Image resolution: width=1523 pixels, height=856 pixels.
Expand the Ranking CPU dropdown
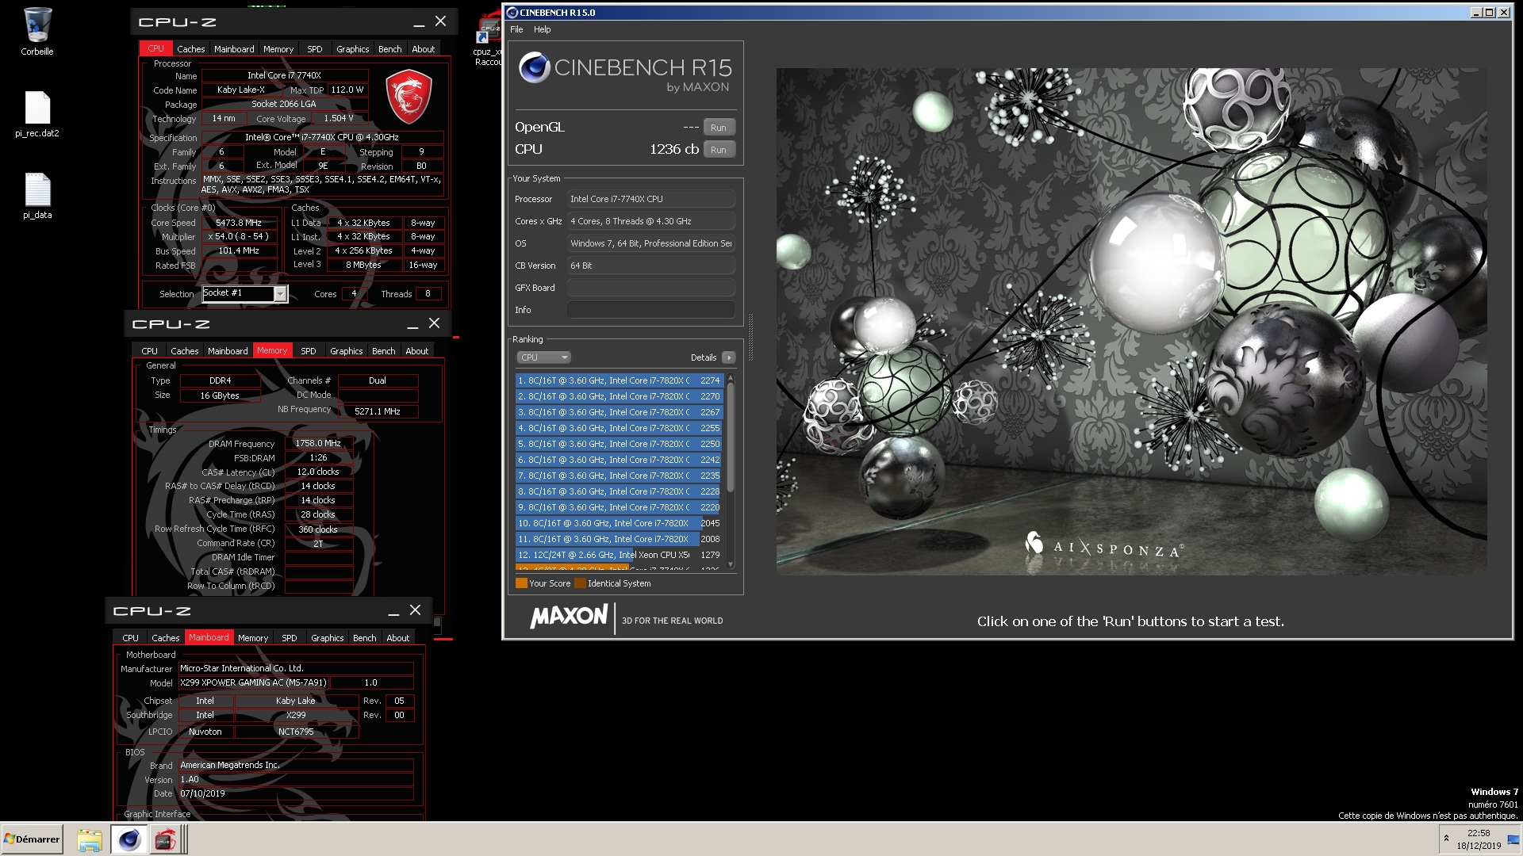click(x=543, y=357)
